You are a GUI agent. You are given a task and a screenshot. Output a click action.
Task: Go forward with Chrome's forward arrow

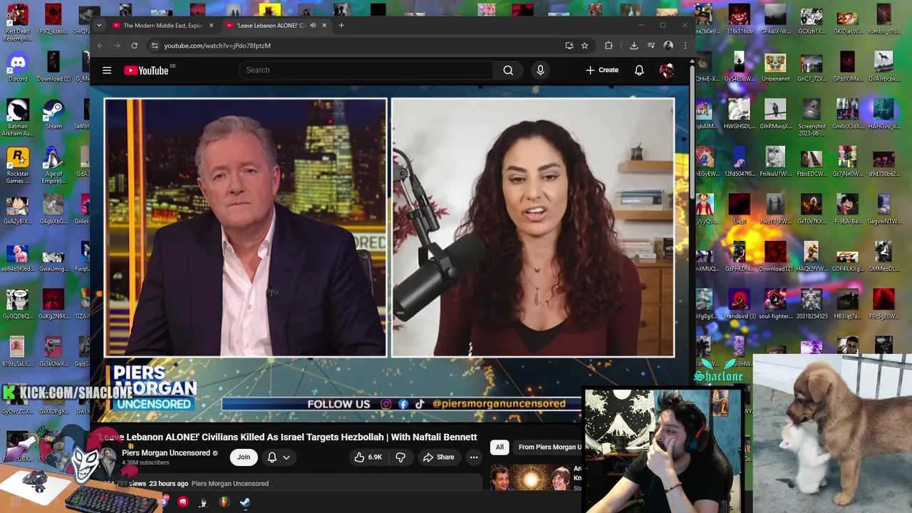(x=117, y=46)
